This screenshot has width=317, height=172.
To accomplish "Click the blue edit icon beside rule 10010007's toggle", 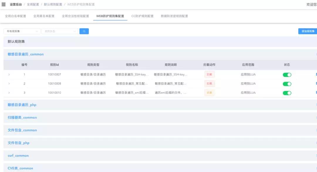I will tap(316, 75).
